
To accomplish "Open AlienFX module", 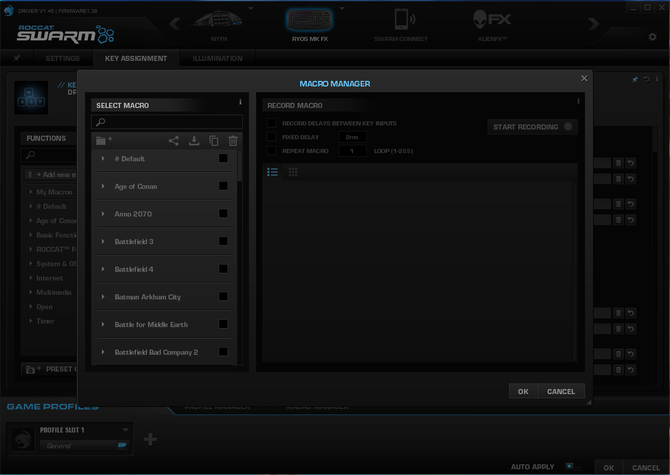I will [492, 25].
